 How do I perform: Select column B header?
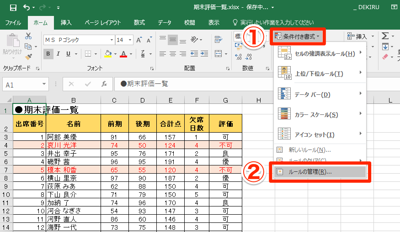point(74,100)
